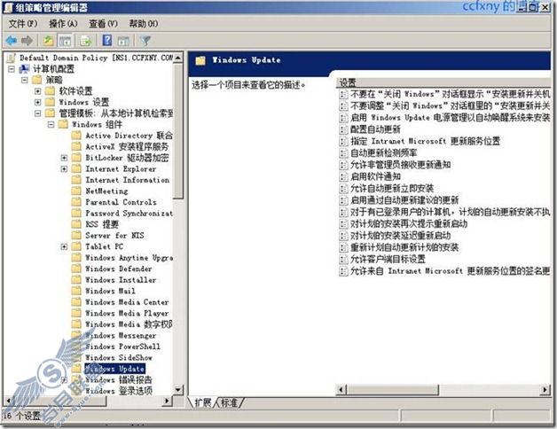Click the policy icon for 配置自动更新
Image resolution: width=557 pixels, height=429 pixels.
(x=343, y=129)
